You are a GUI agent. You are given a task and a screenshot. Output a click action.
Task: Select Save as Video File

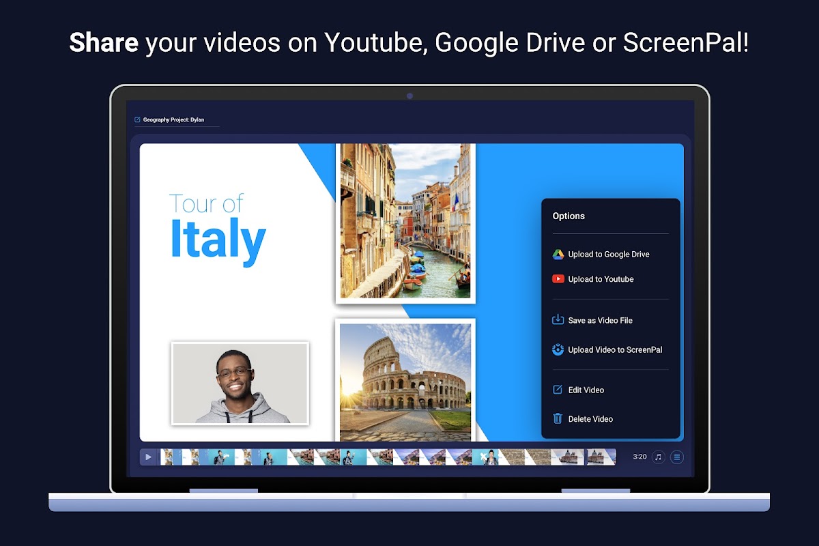(592, 320)
